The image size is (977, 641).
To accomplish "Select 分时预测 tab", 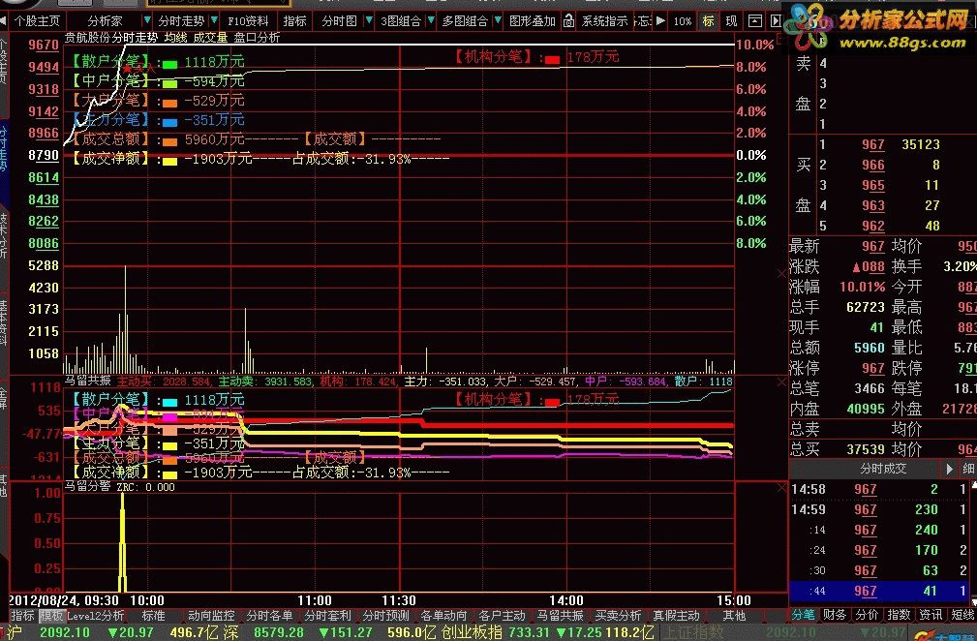I will [385, 616].
